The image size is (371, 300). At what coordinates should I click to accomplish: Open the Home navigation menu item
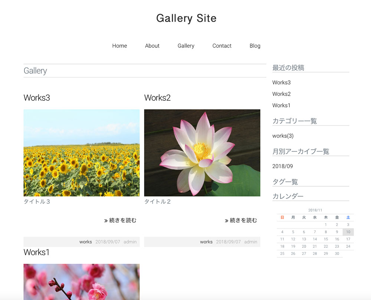pos(119,46)
